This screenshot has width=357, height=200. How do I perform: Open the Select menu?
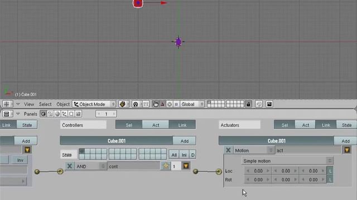point(45,104)
